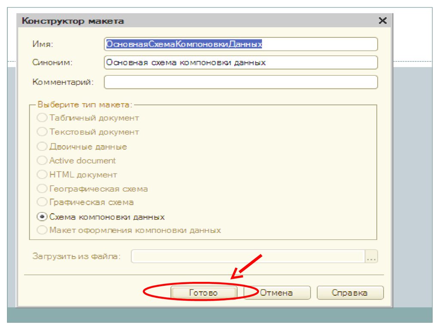Click the empty Комментарий field
The image size is (440, 330).
coord(241,82)
